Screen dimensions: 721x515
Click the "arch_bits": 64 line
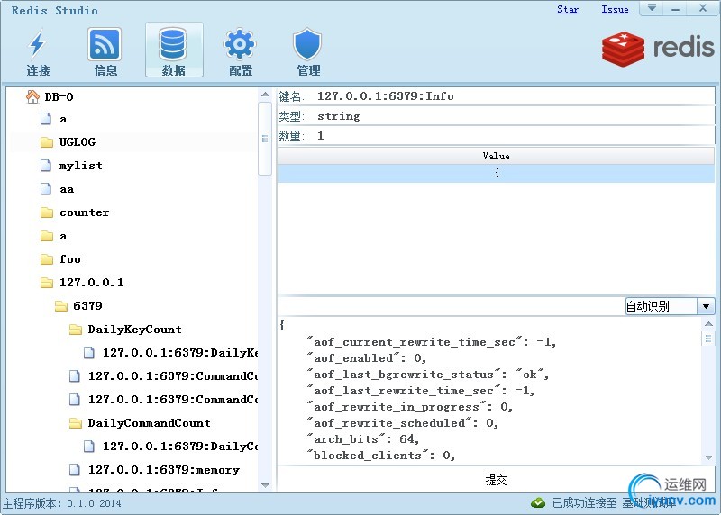click(x=363, y=439)
